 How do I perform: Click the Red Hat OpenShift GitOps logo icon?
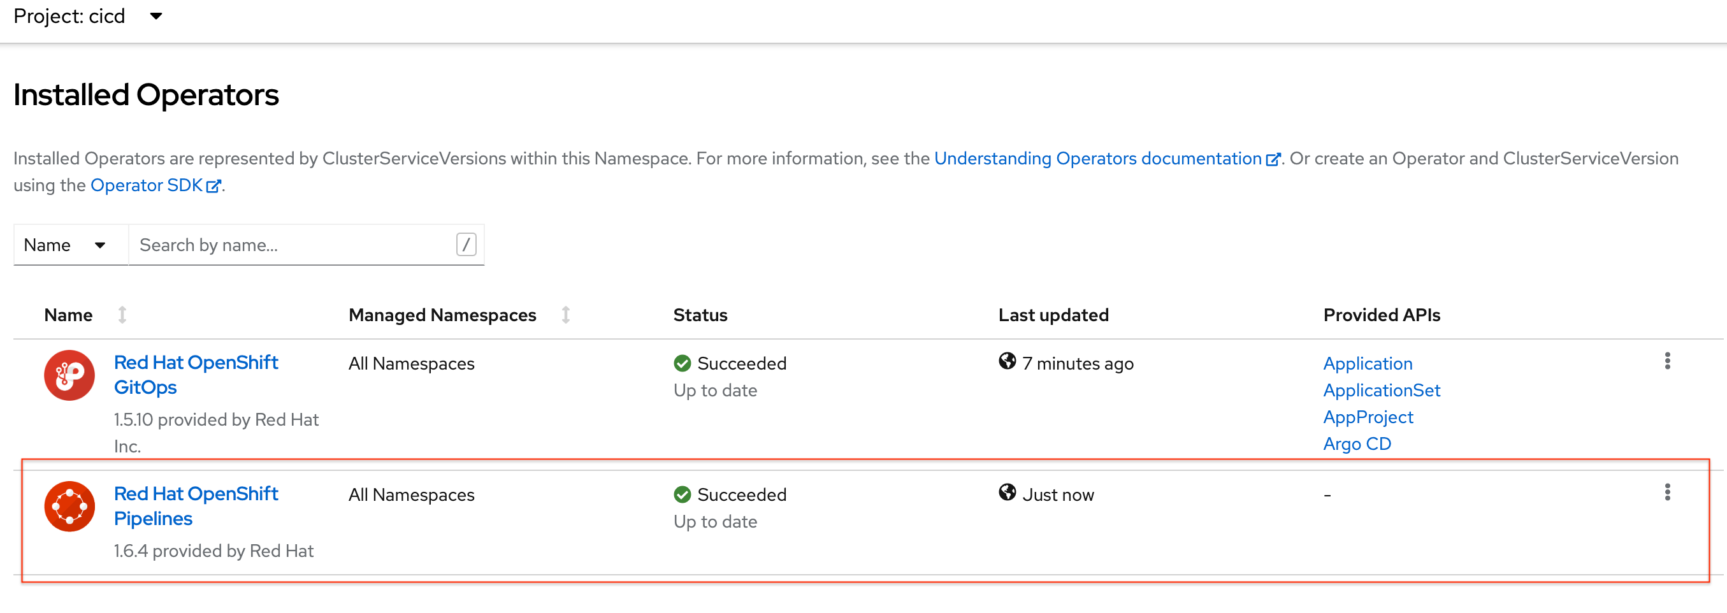(x=69, y=375)
